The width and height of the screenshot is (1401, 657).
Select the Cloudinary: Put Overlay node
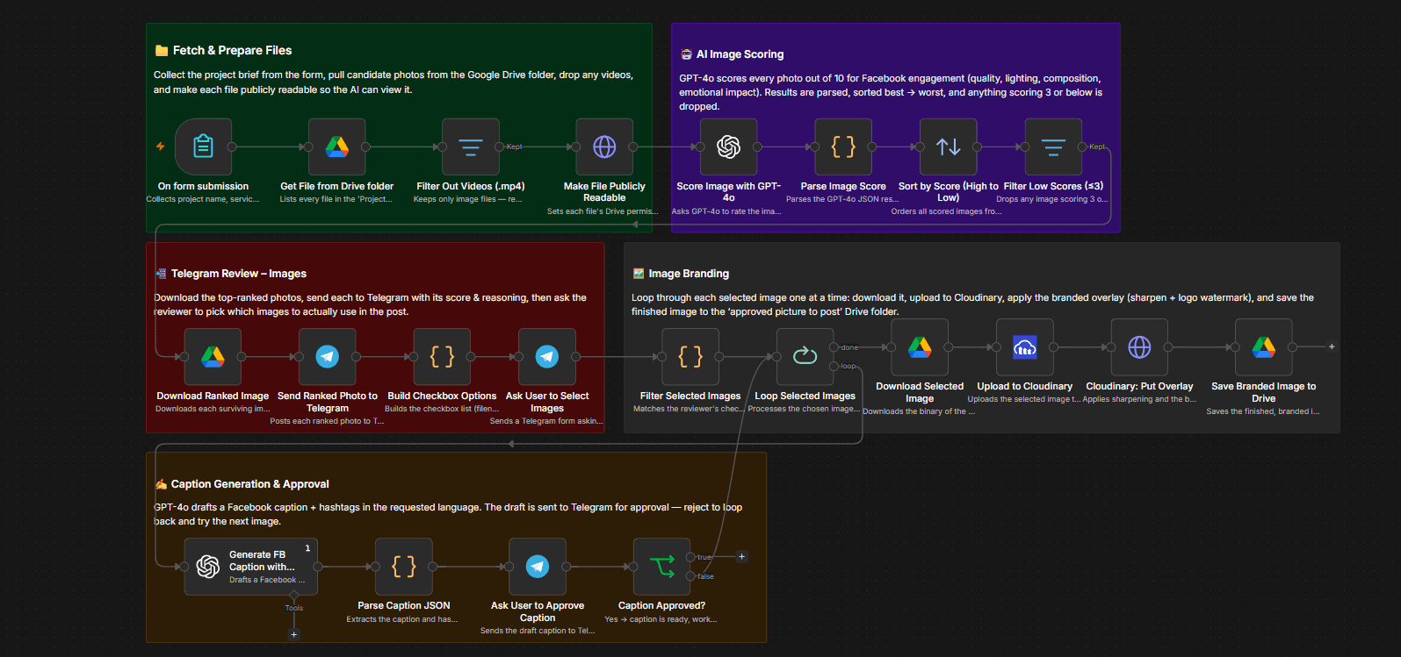1139,347
